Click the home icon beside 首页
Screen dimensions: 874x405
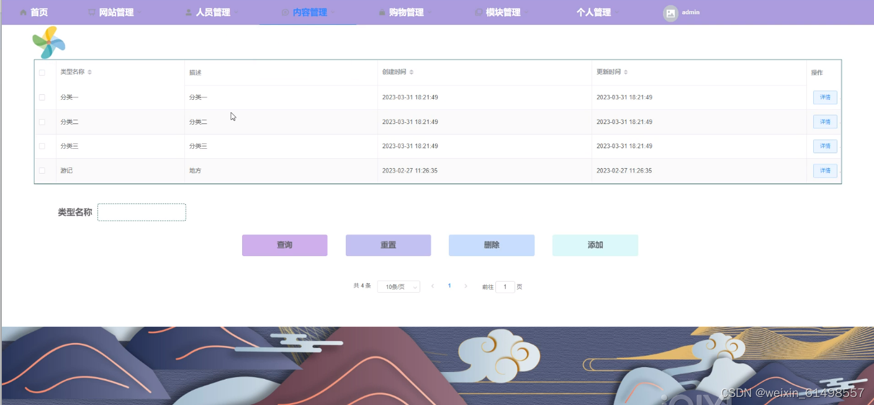[24, 12]
